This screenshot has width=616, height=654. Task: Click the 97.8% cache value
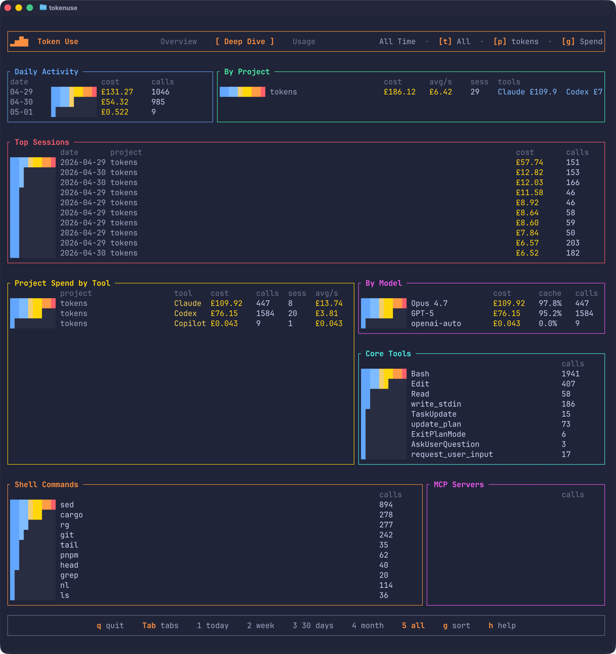point(550,303)
